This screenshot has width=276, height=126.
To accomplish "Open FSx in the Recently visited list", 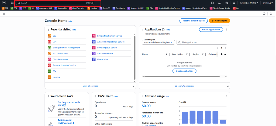I will [x=54, y=71].
